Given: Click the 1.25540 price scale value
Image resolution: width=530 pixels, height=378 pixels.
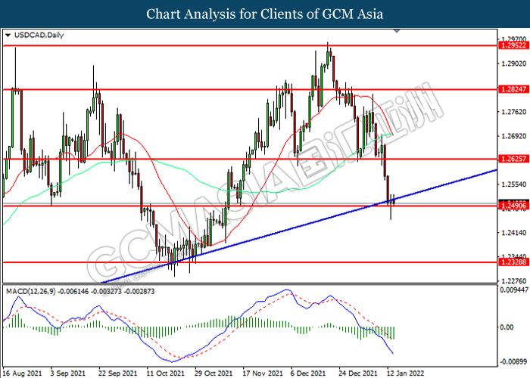Looking at the screenshot, I should 514,184.
